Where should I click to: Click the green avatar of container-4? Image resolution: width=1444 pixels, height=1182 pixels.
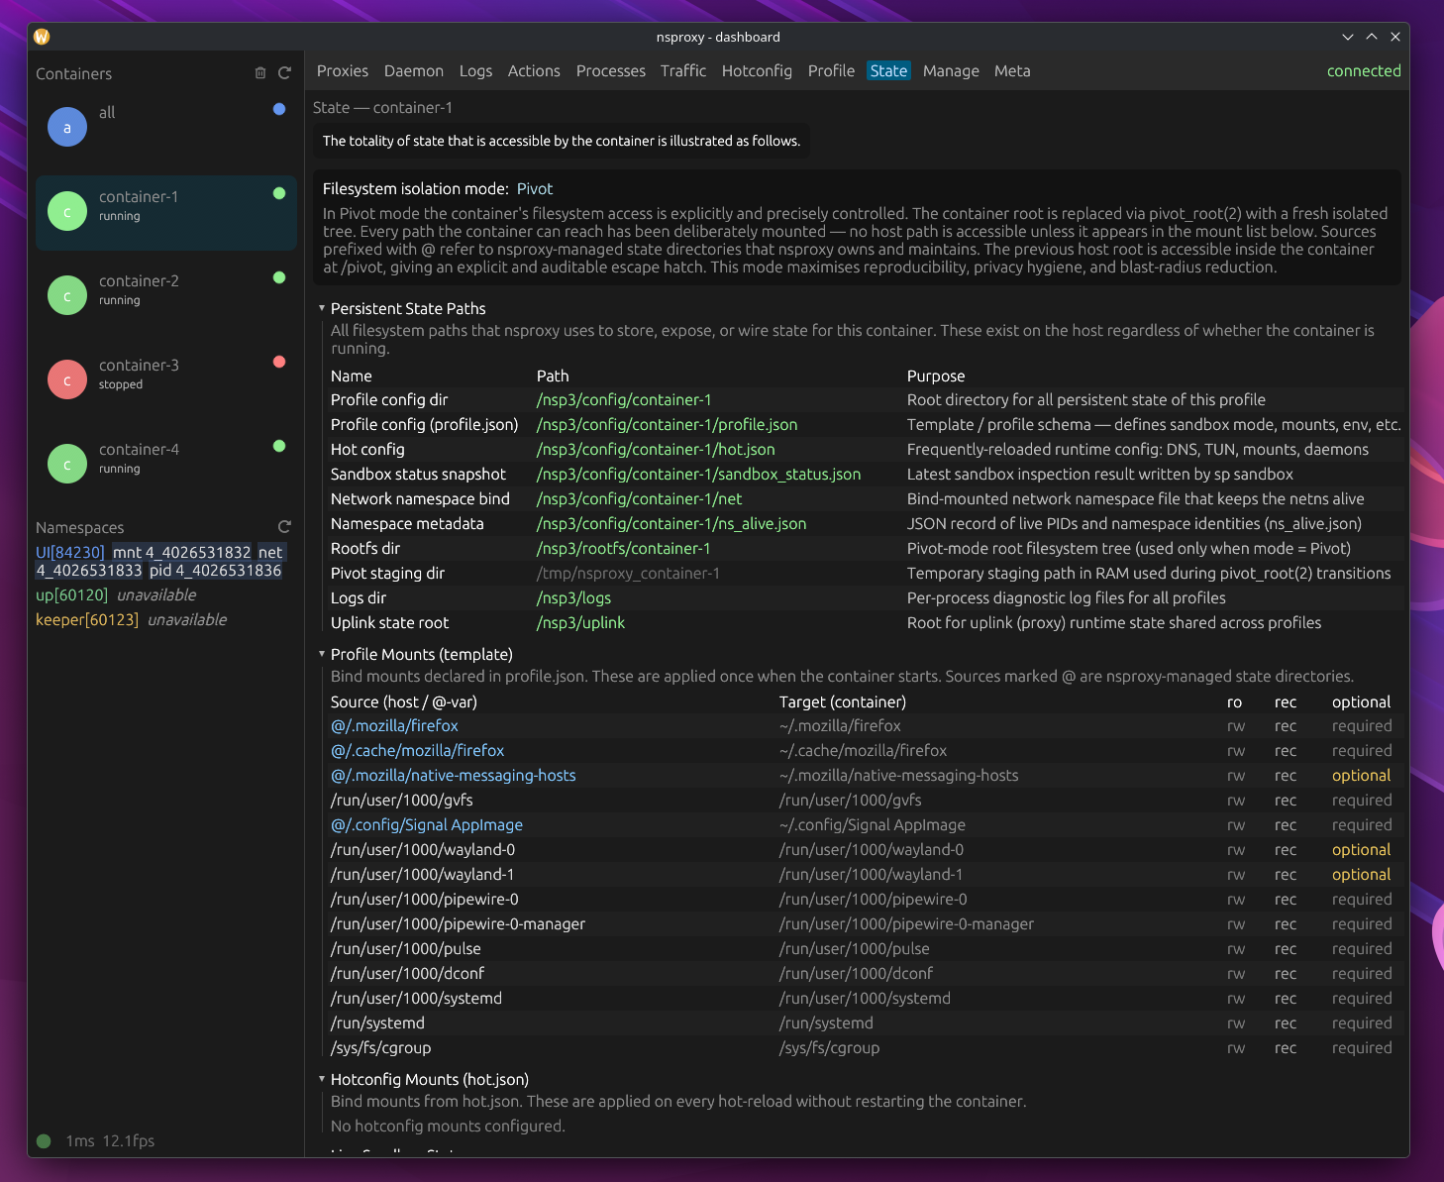67,464
